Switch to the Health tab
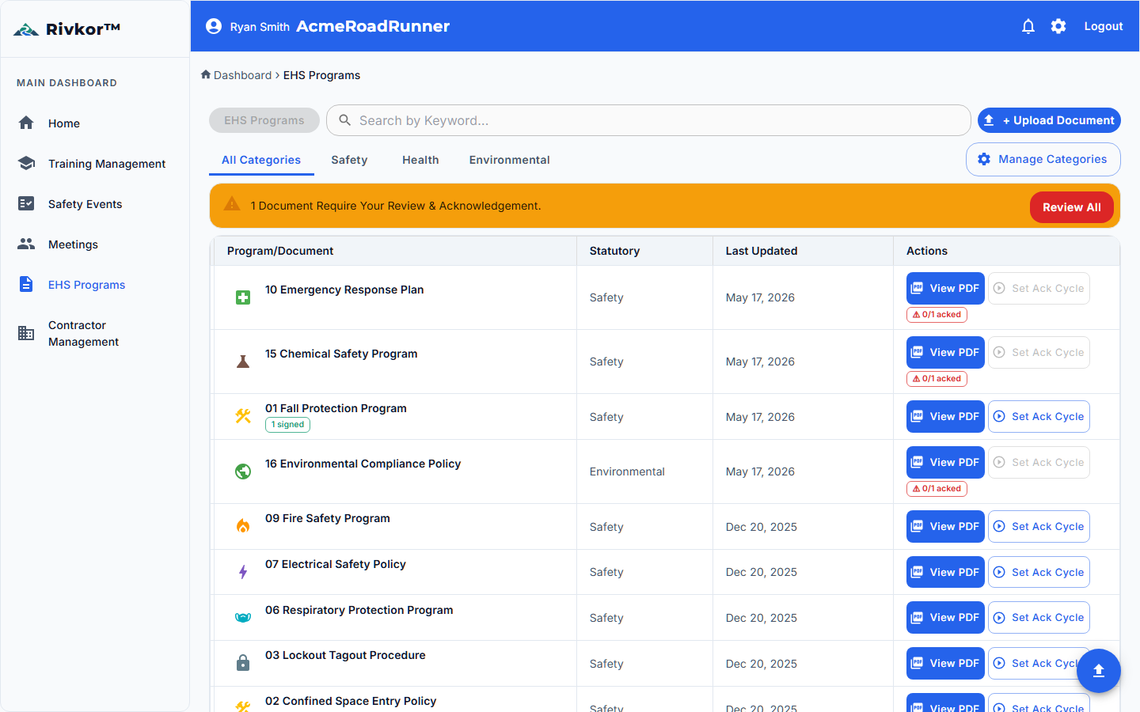 point(420,160)
